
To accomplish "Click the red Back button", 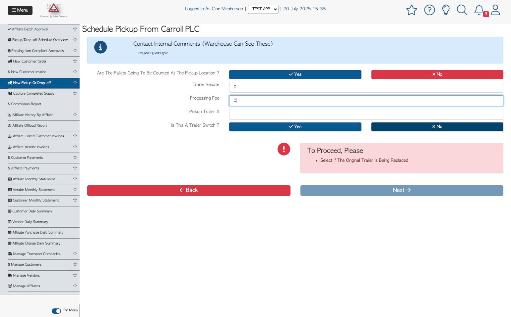I will coord(189,190).
